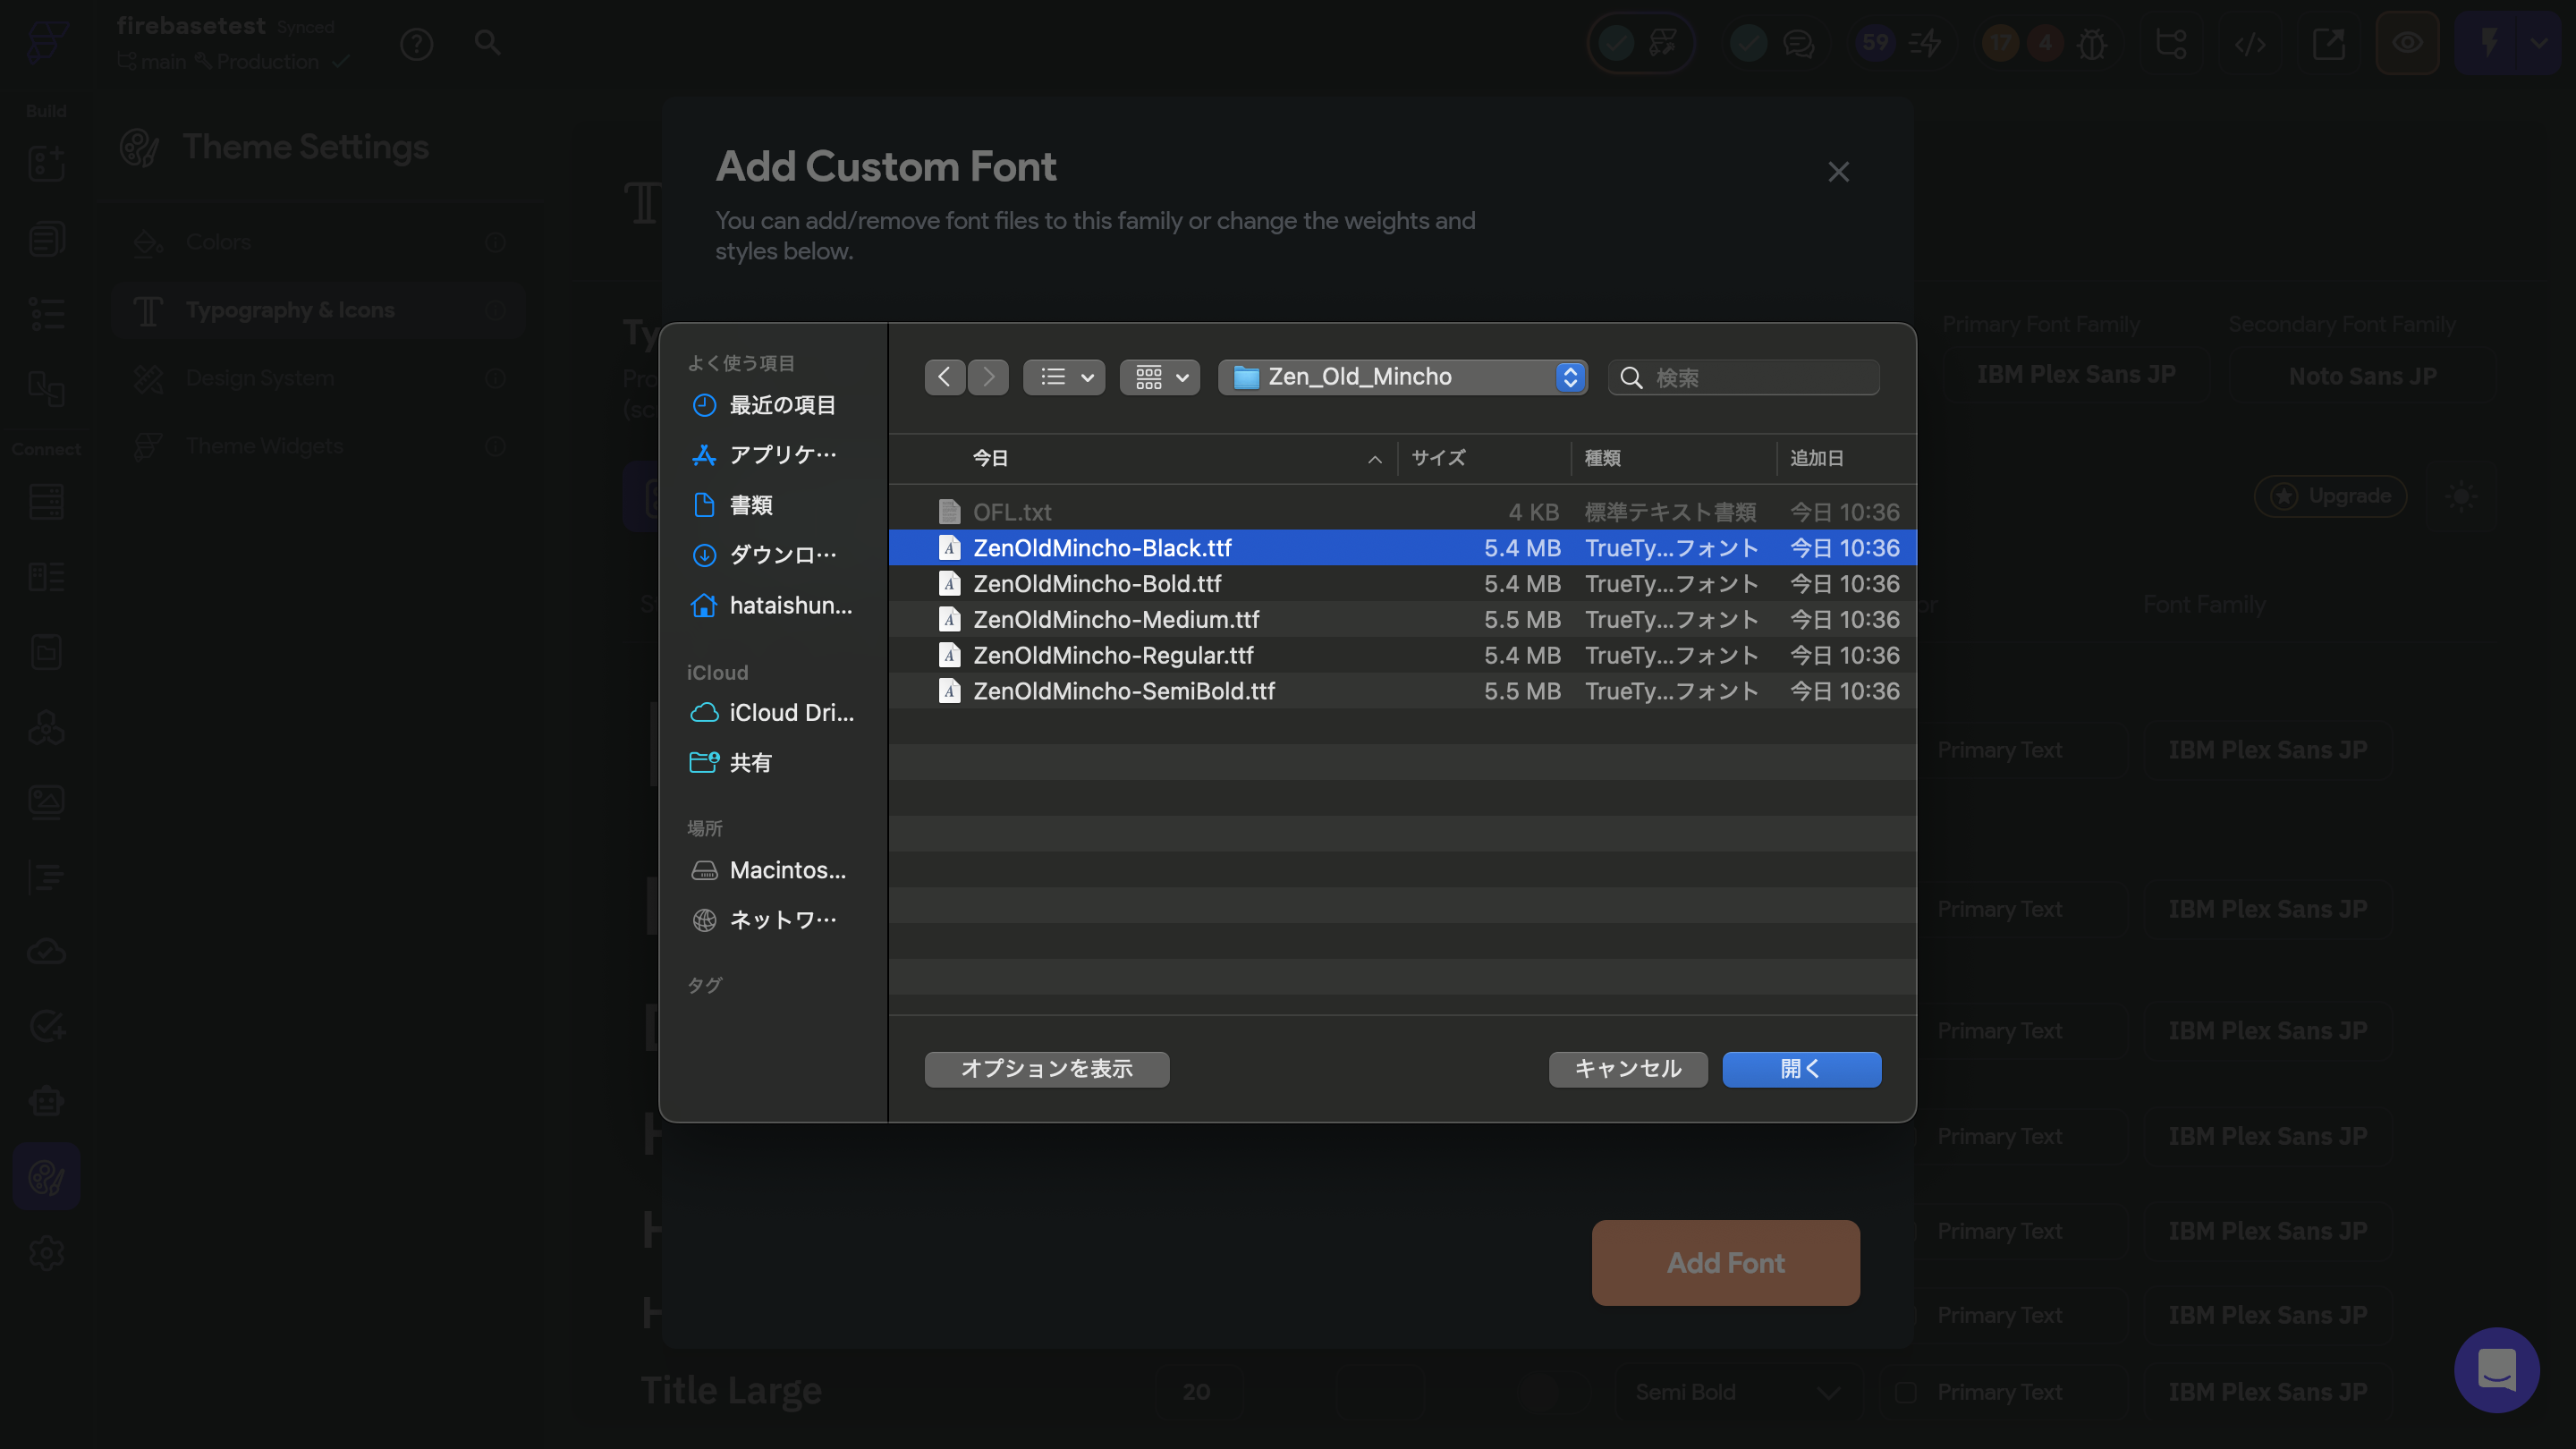The image size is (2576, 1449).
Task: Open Macintosh HD location in sidebar
Action: tap(786, 870)
